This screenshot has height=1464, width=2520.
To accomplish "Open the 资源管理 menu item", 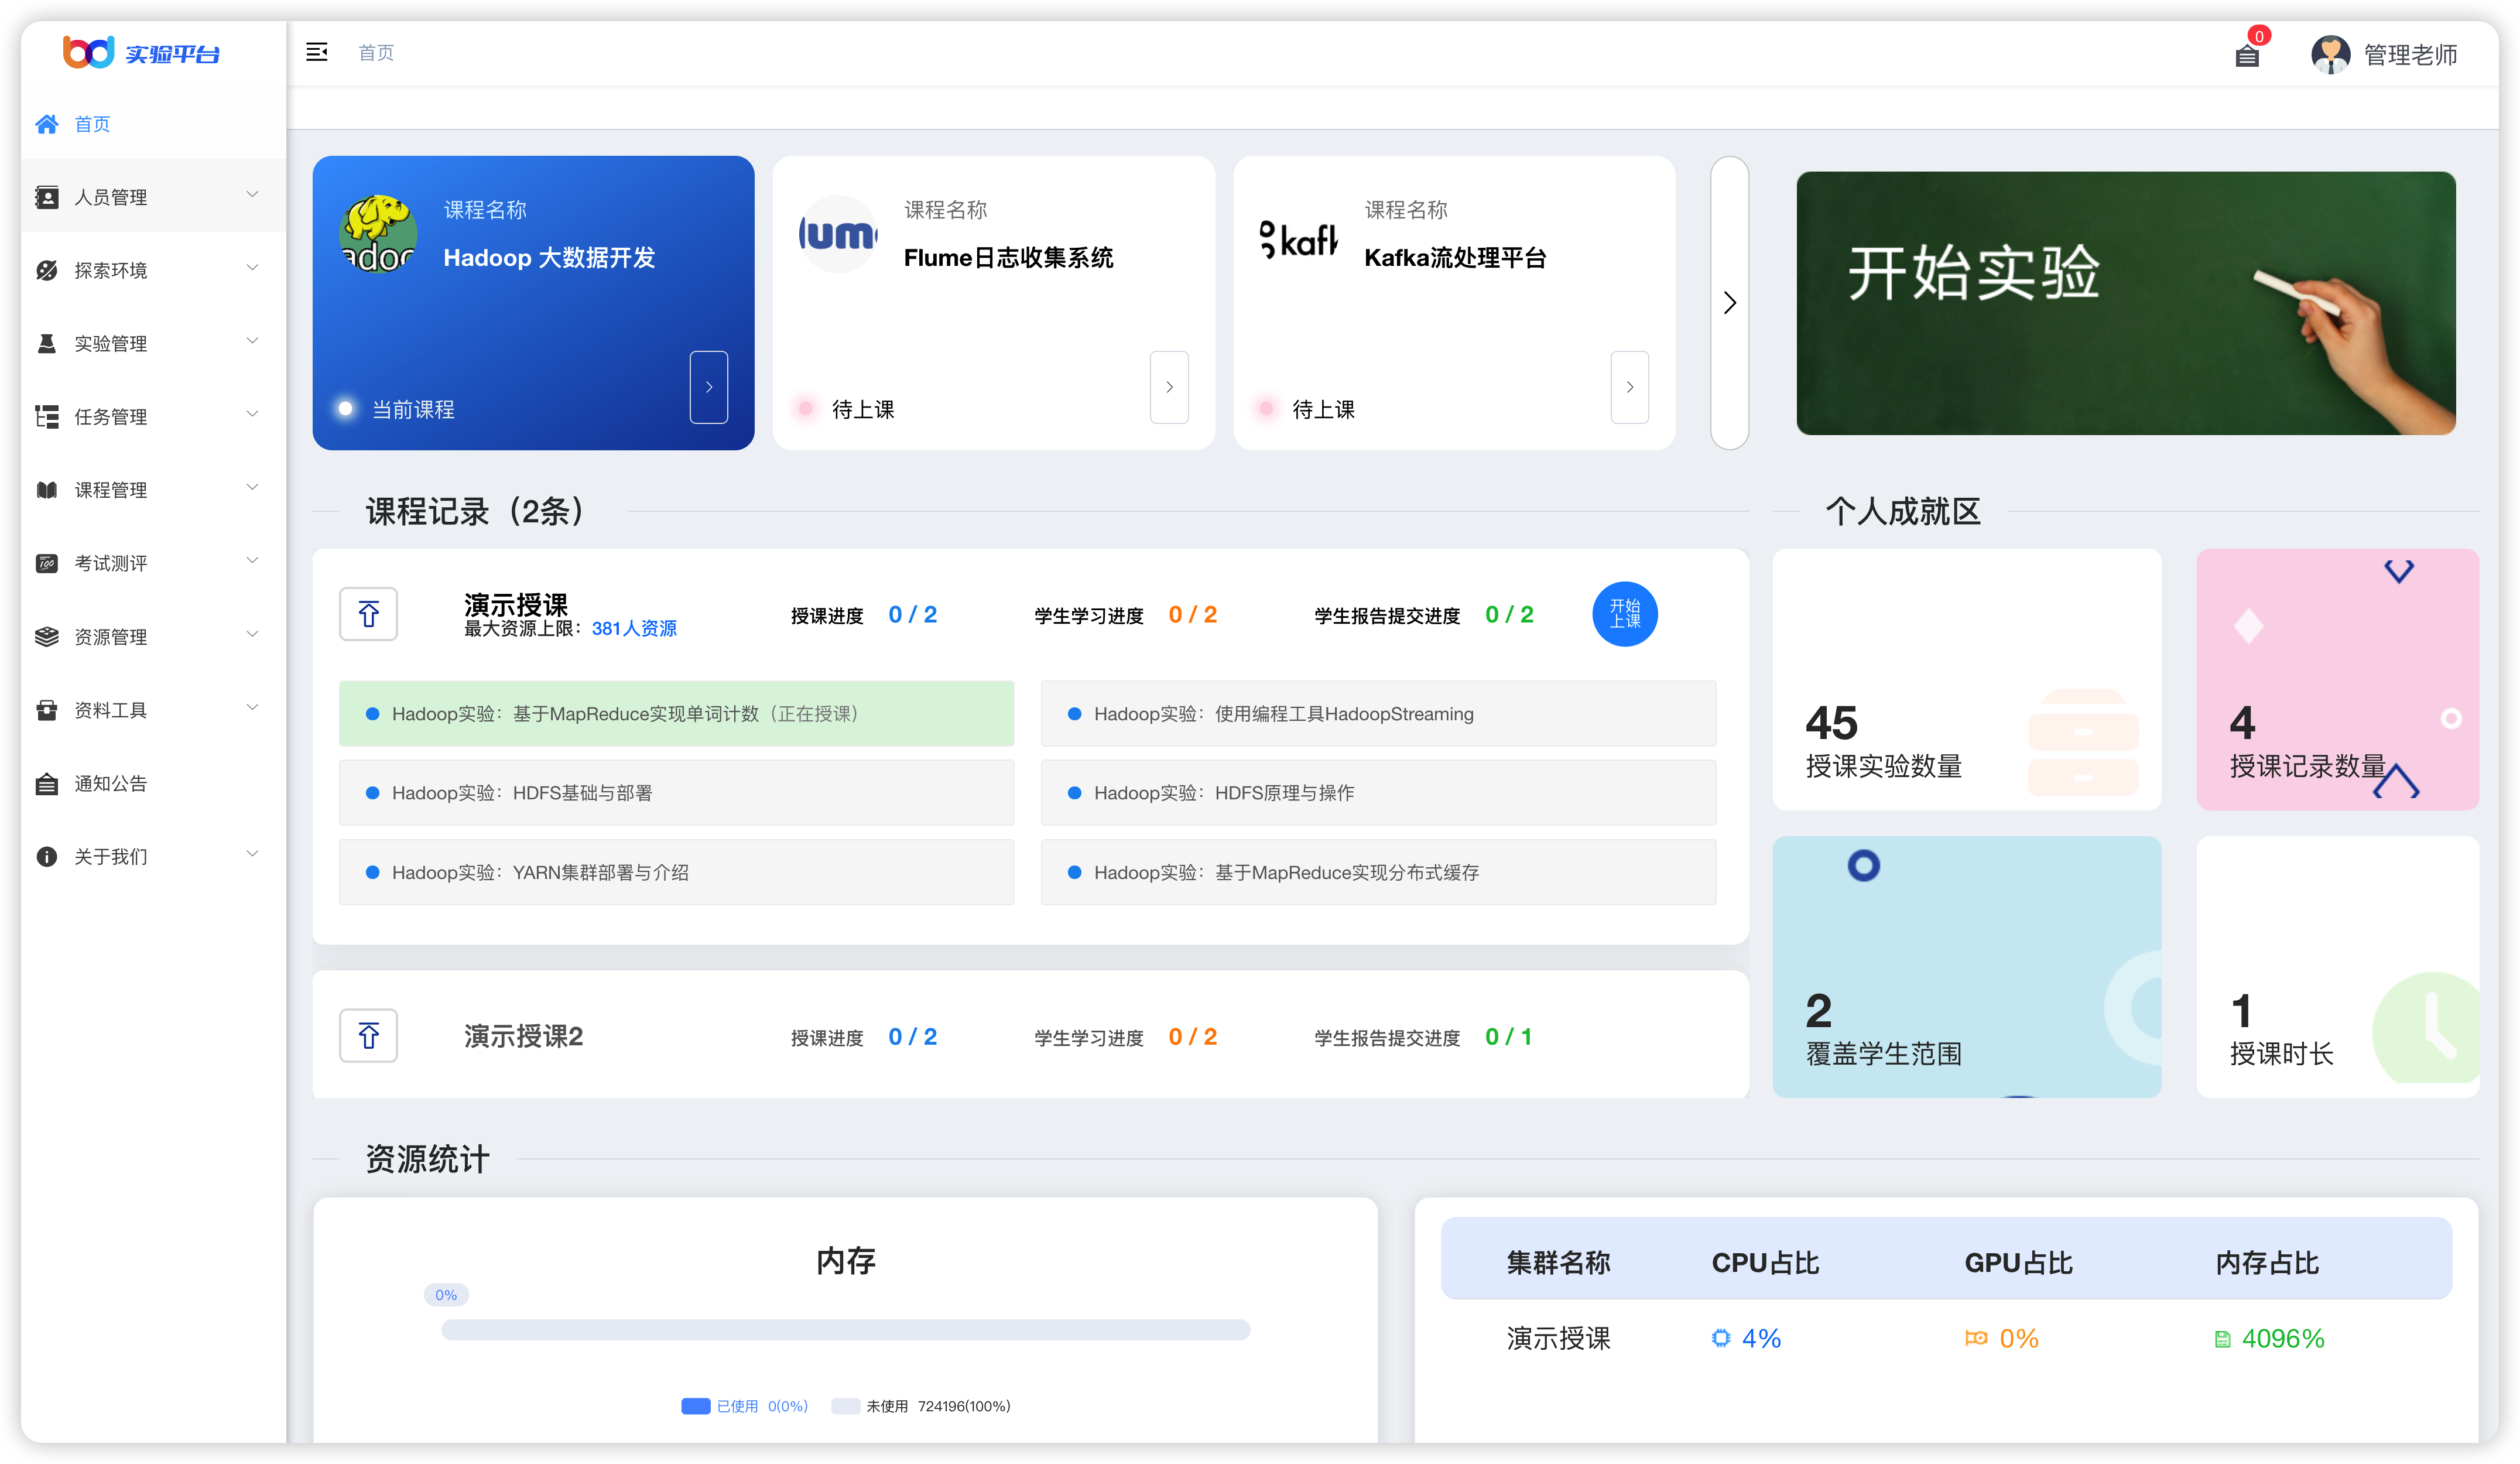I will [x=110, y=637].
